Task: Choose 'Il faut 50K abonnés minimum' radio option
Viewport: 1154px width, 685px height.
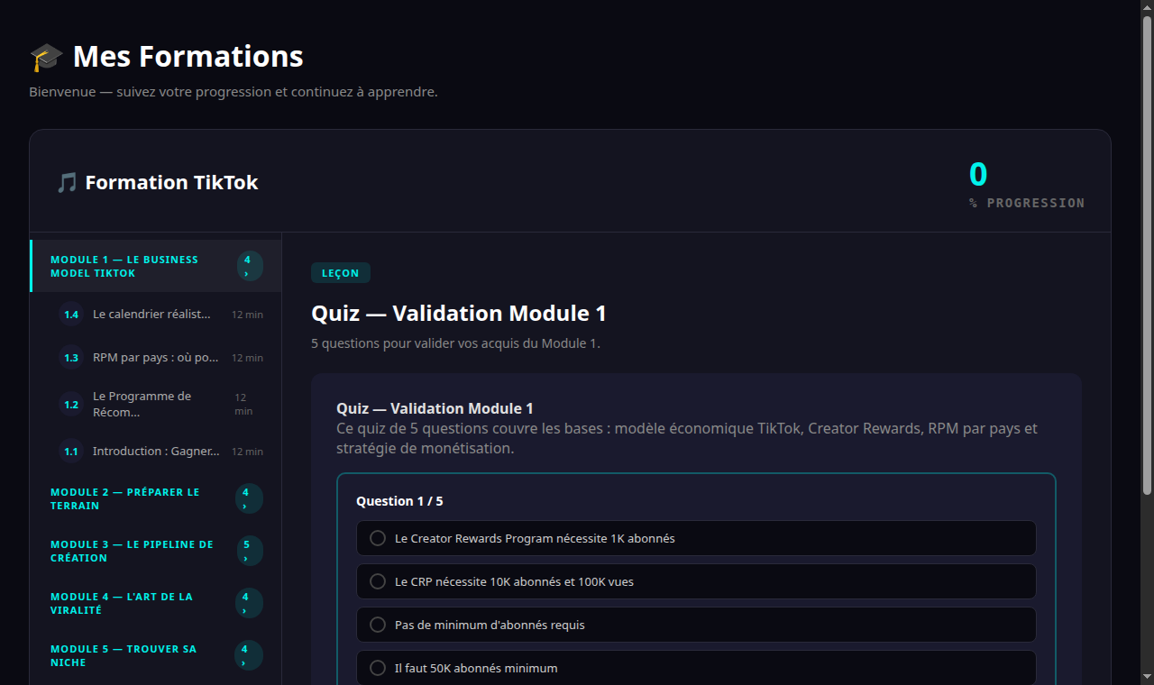Action: pos(378,668)
